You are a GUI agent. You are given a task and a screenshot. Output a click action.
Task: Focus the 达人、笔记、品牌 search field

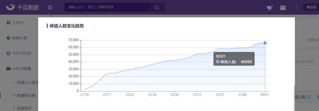tap(107, 7)
